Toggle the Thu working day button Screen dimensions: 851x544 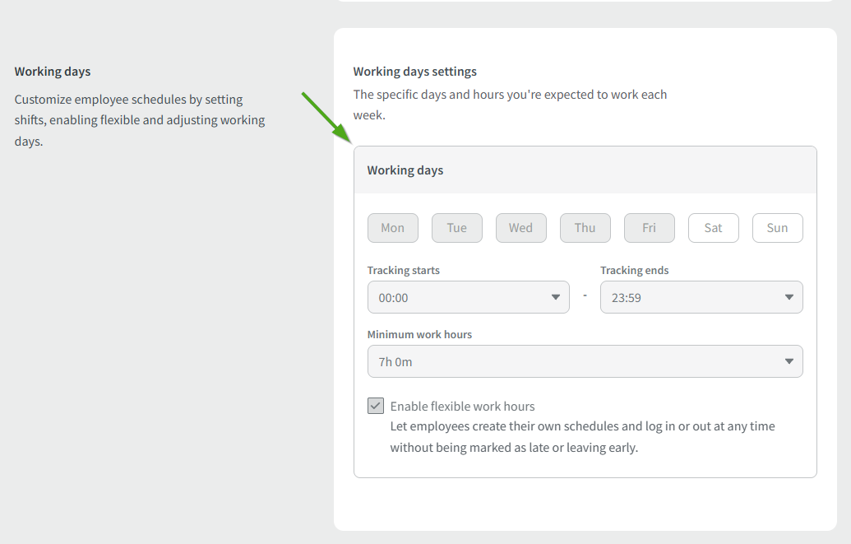[585, 228]
